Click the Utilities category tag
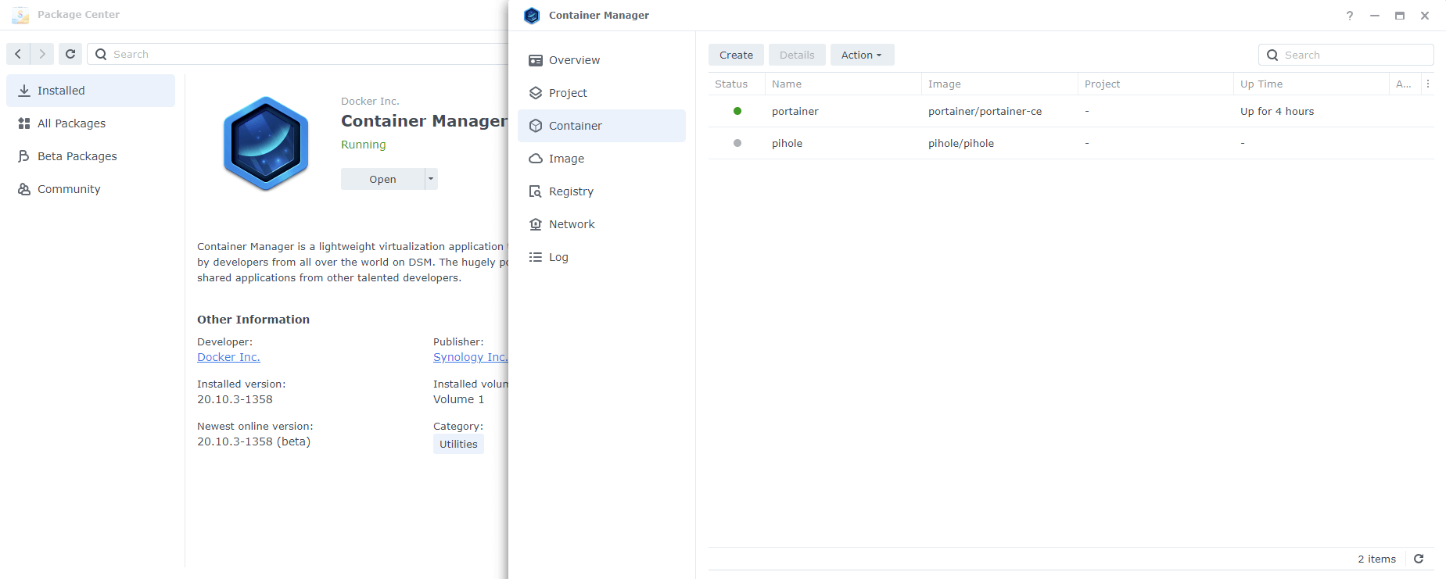1446x579 pixels. pos(458,444)
